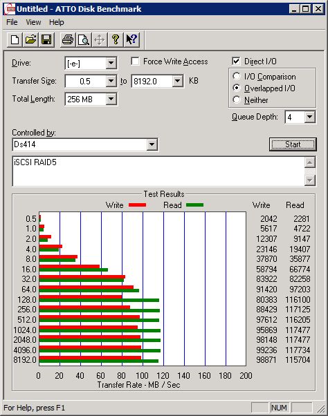Open Print Preview from the toolbar
Screen dimensions: 328x416
tap(84, 40)
